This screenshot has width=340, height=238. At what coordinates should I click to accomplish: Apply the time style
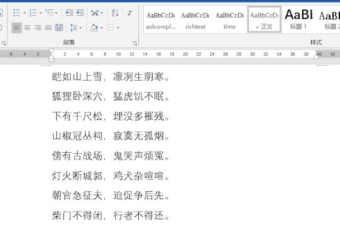coord(230,21)
